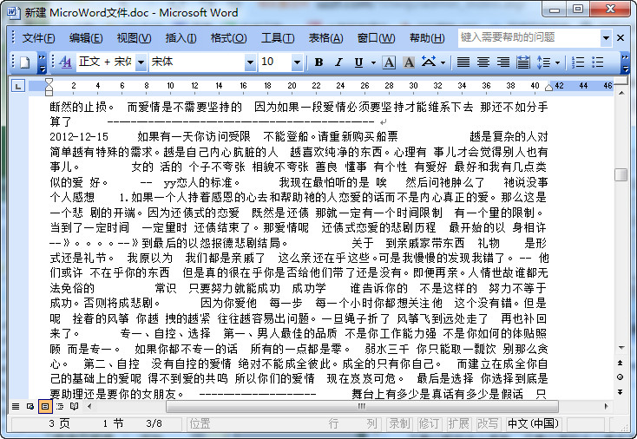Image resolution: width=637 pixels, height=439 pixels.
Task: Open the 插入(I) menu
Action: (181, 38)
